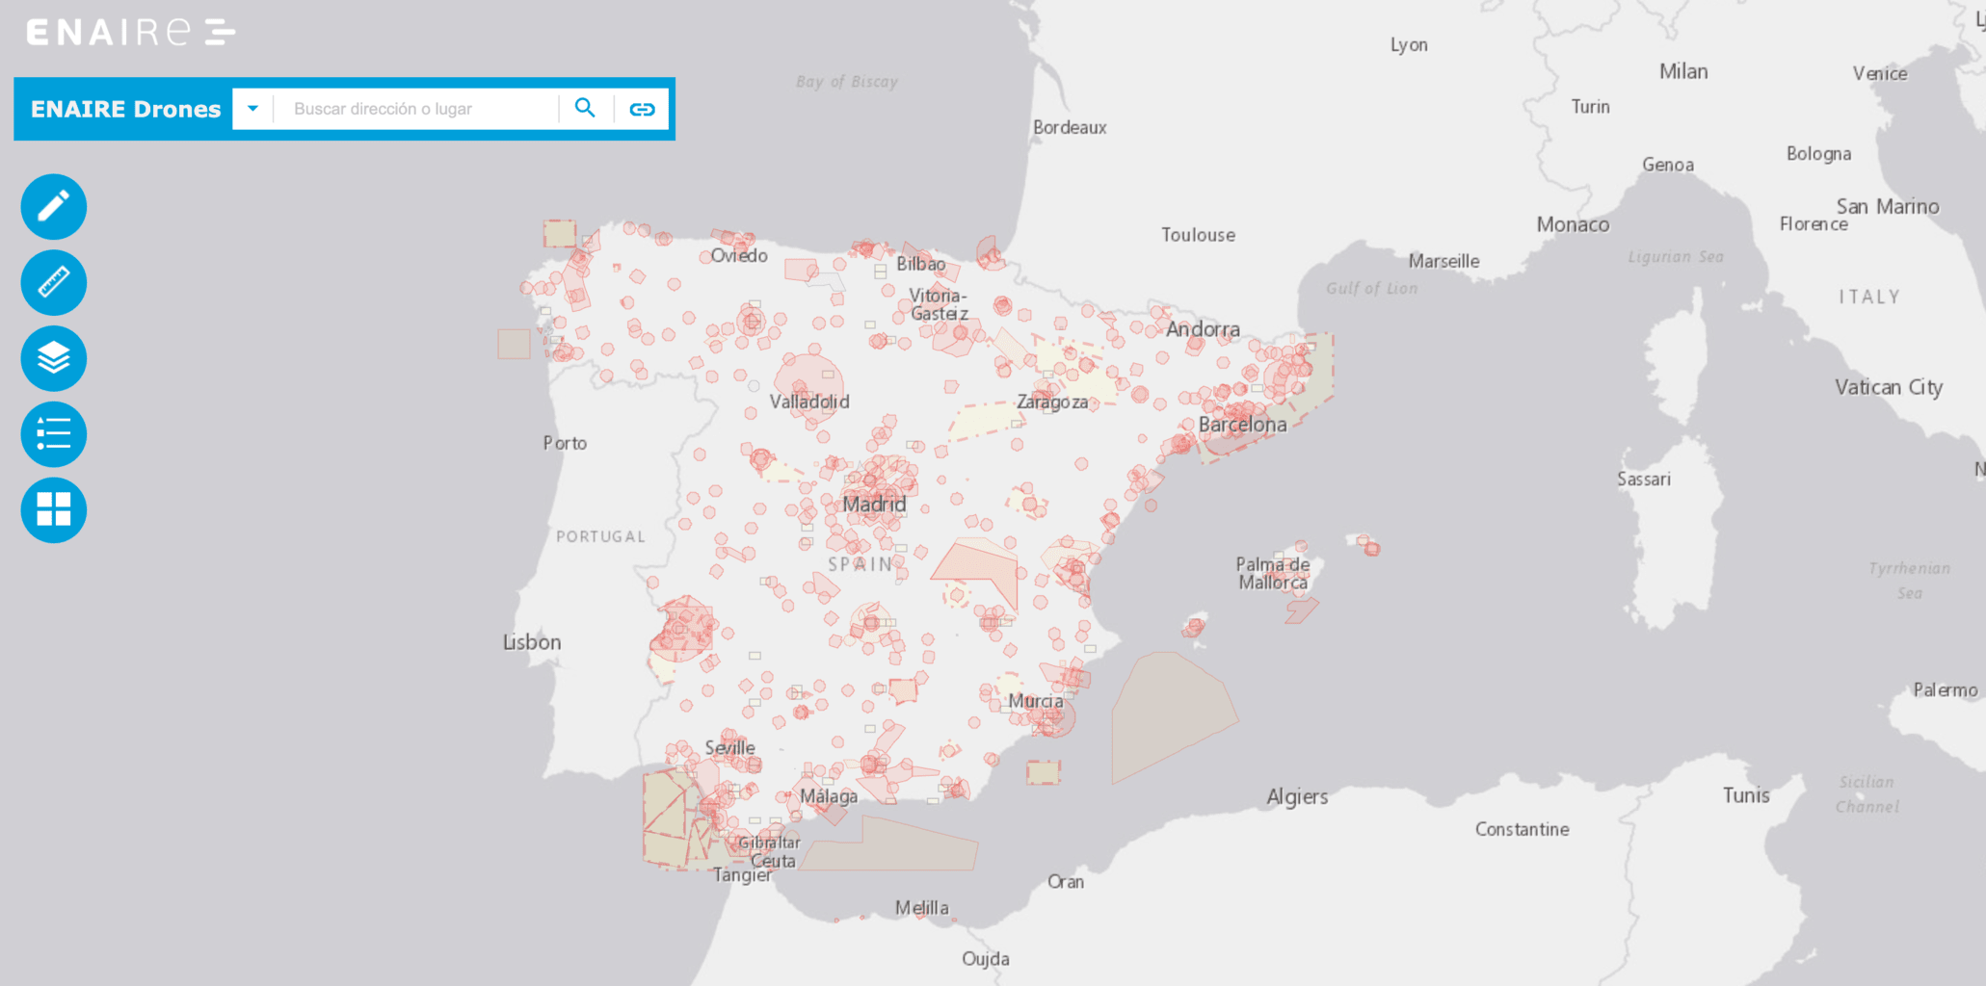This screenshot has height=986, width=1986.
Task: Click the Gibraltar label on map
Action: click(769, 843)
